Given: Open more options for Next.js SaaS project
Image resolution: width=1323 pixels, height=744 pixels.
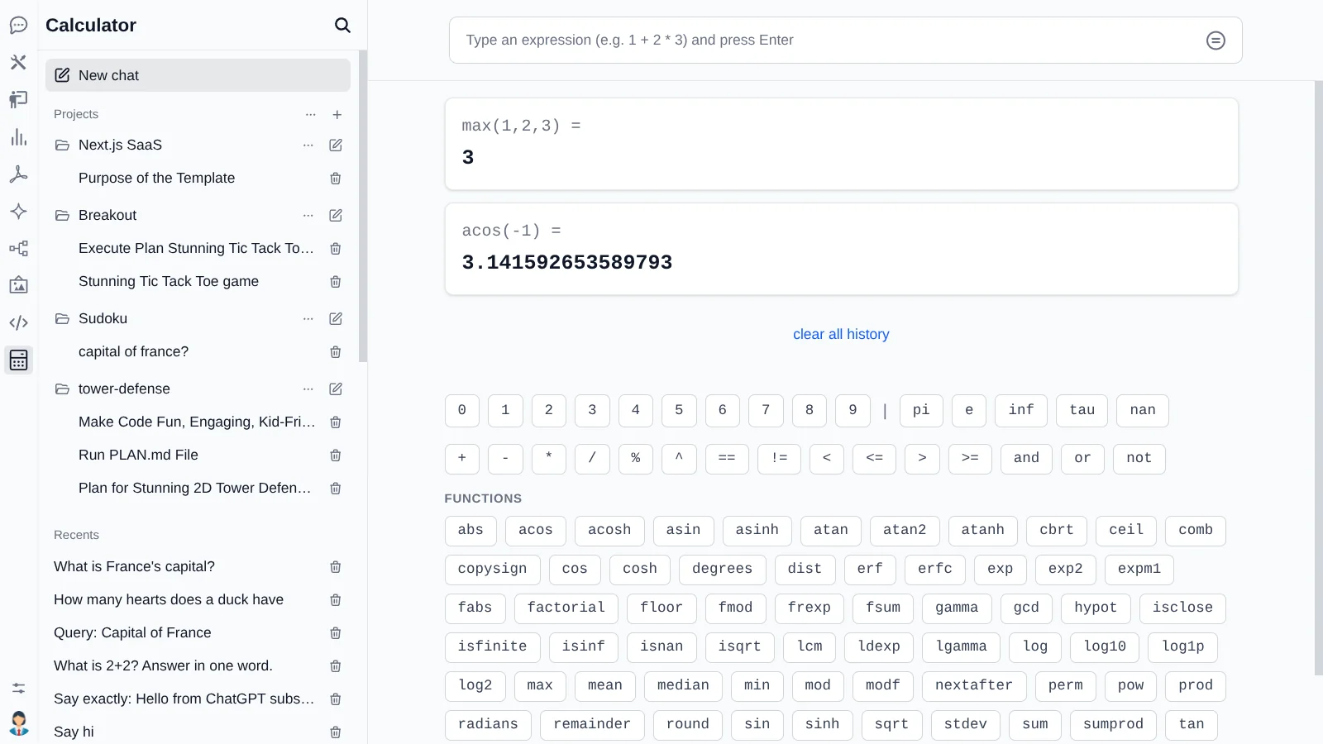Looking at the screenshot, I should tap(308, 145).
